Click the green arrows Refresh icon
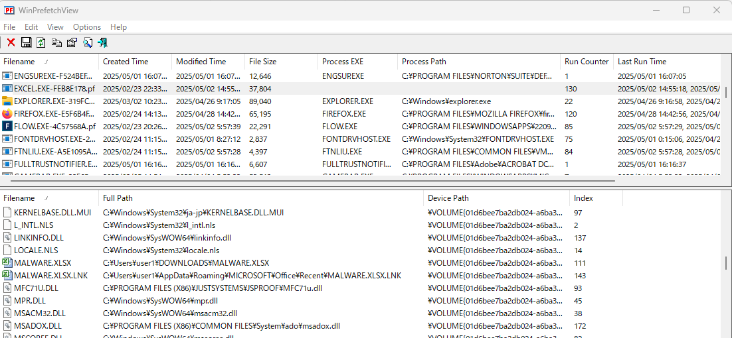Image resolution: width=732 pixels, height=338 pixels. (x=41, y=43)
